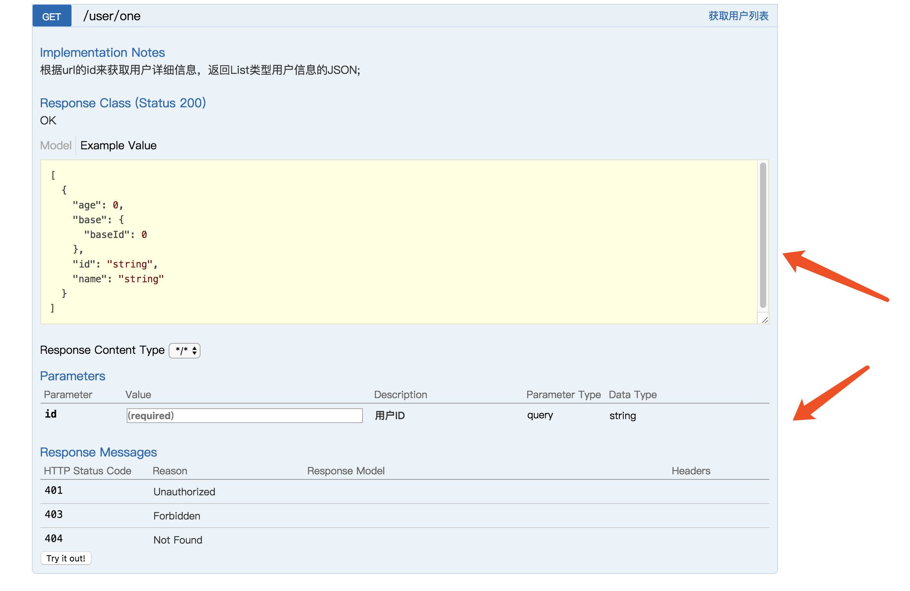This screenshot has width=910, height=591.
Task: Click the /user/one endpoint path text
Action: [x=112, y=16]
